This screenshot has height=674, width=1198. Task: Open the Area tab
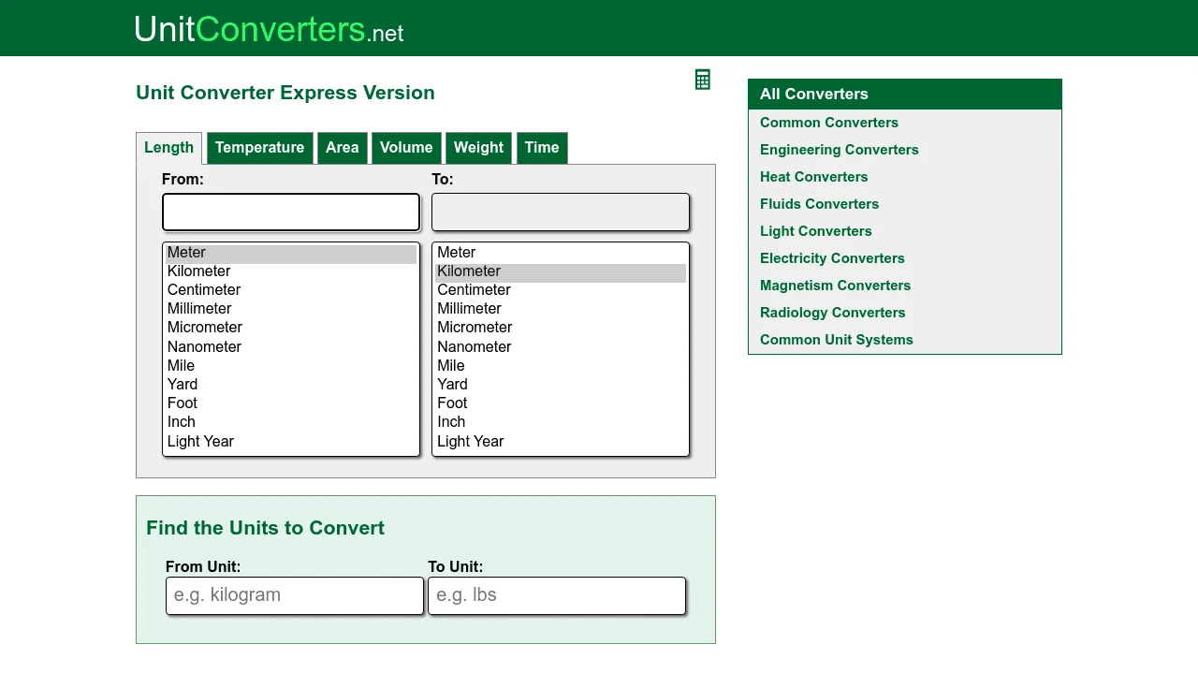pos(342,148)
